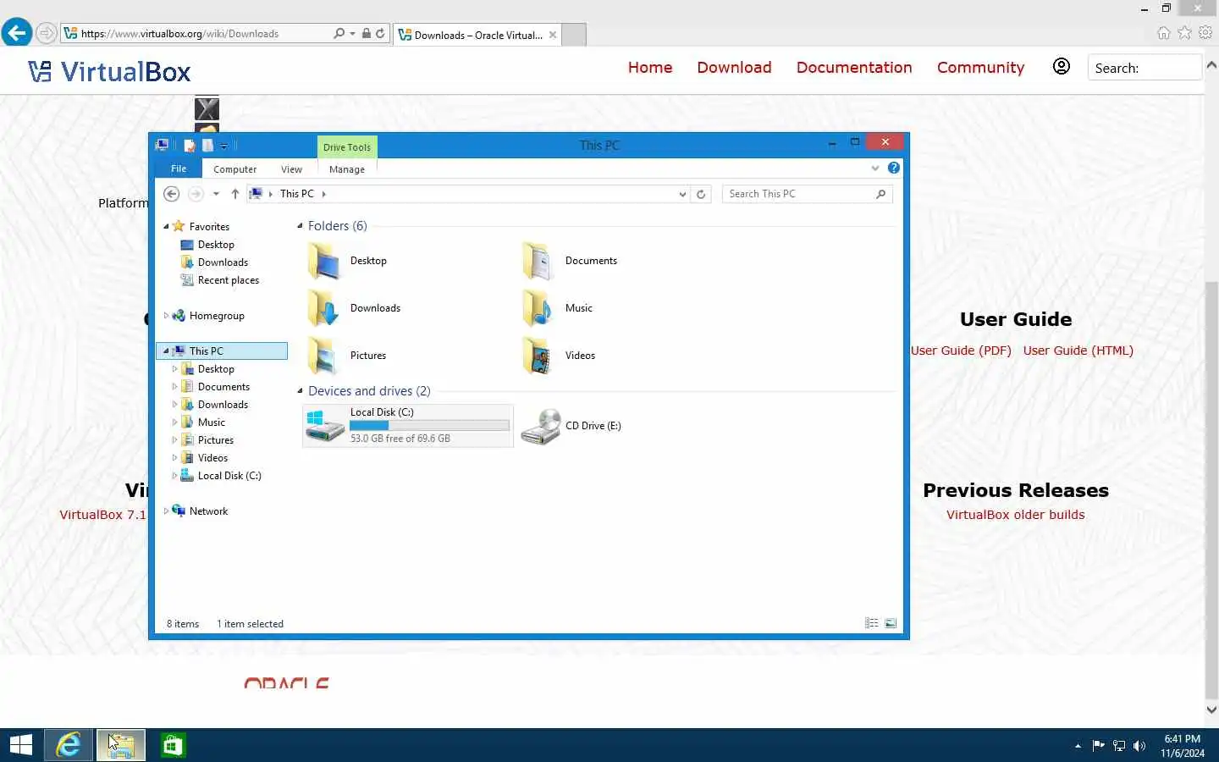Screen dimensions: 1219x762
Task: Expand the Network tree node
Action: (166, 511)
